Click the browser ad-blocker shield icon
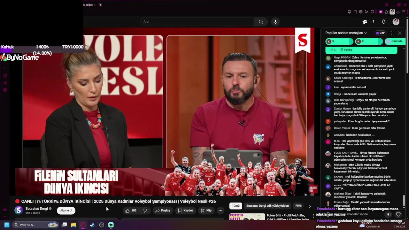409x230 pixels. coord(361,12)
